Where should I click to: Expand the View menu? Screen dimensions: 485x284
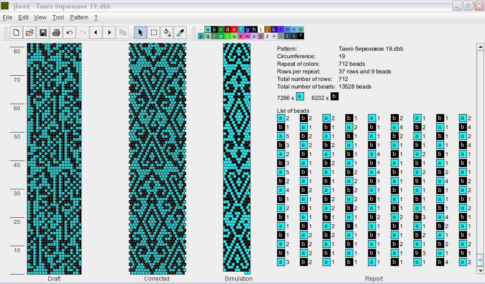(x=40, y=18)
